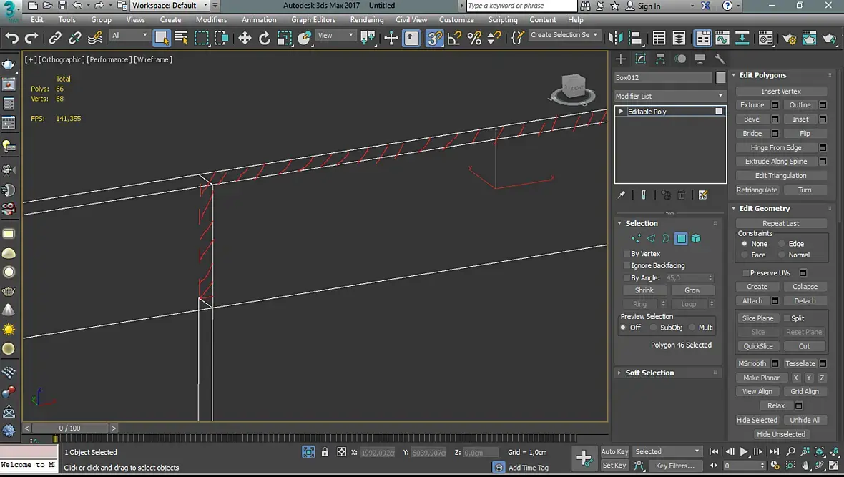The height and width of the screenshot is (477, 844).
Task: Enable the Ignore Backfacing checkbox
Action: 627,266
